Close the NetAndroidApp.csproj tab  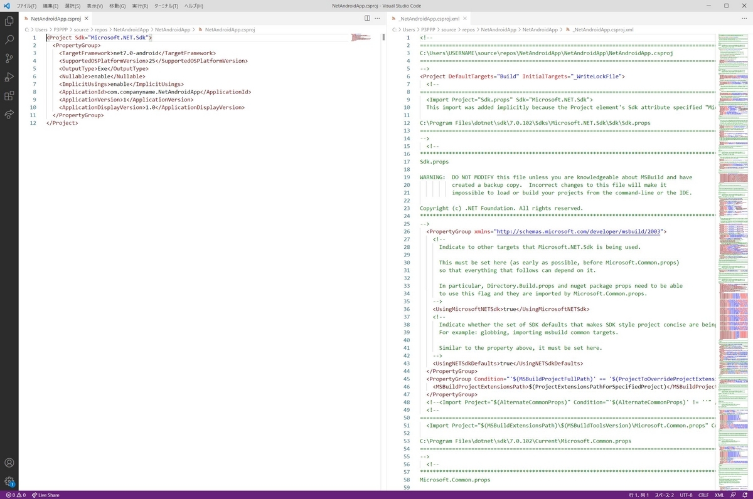click(x=87, y=19)
